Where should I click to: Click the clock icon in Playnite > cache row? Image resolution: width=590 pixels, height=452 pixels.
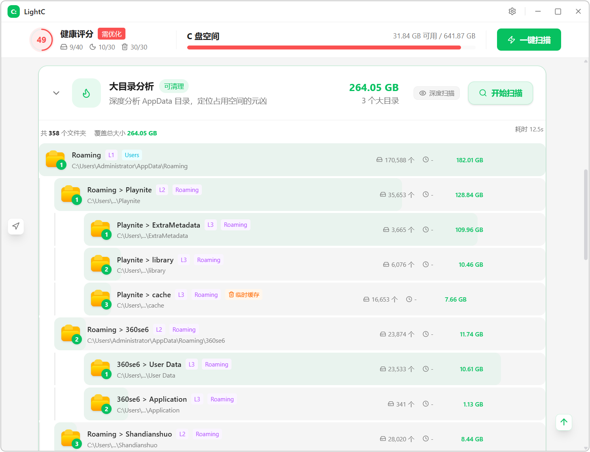coord(409,299)
